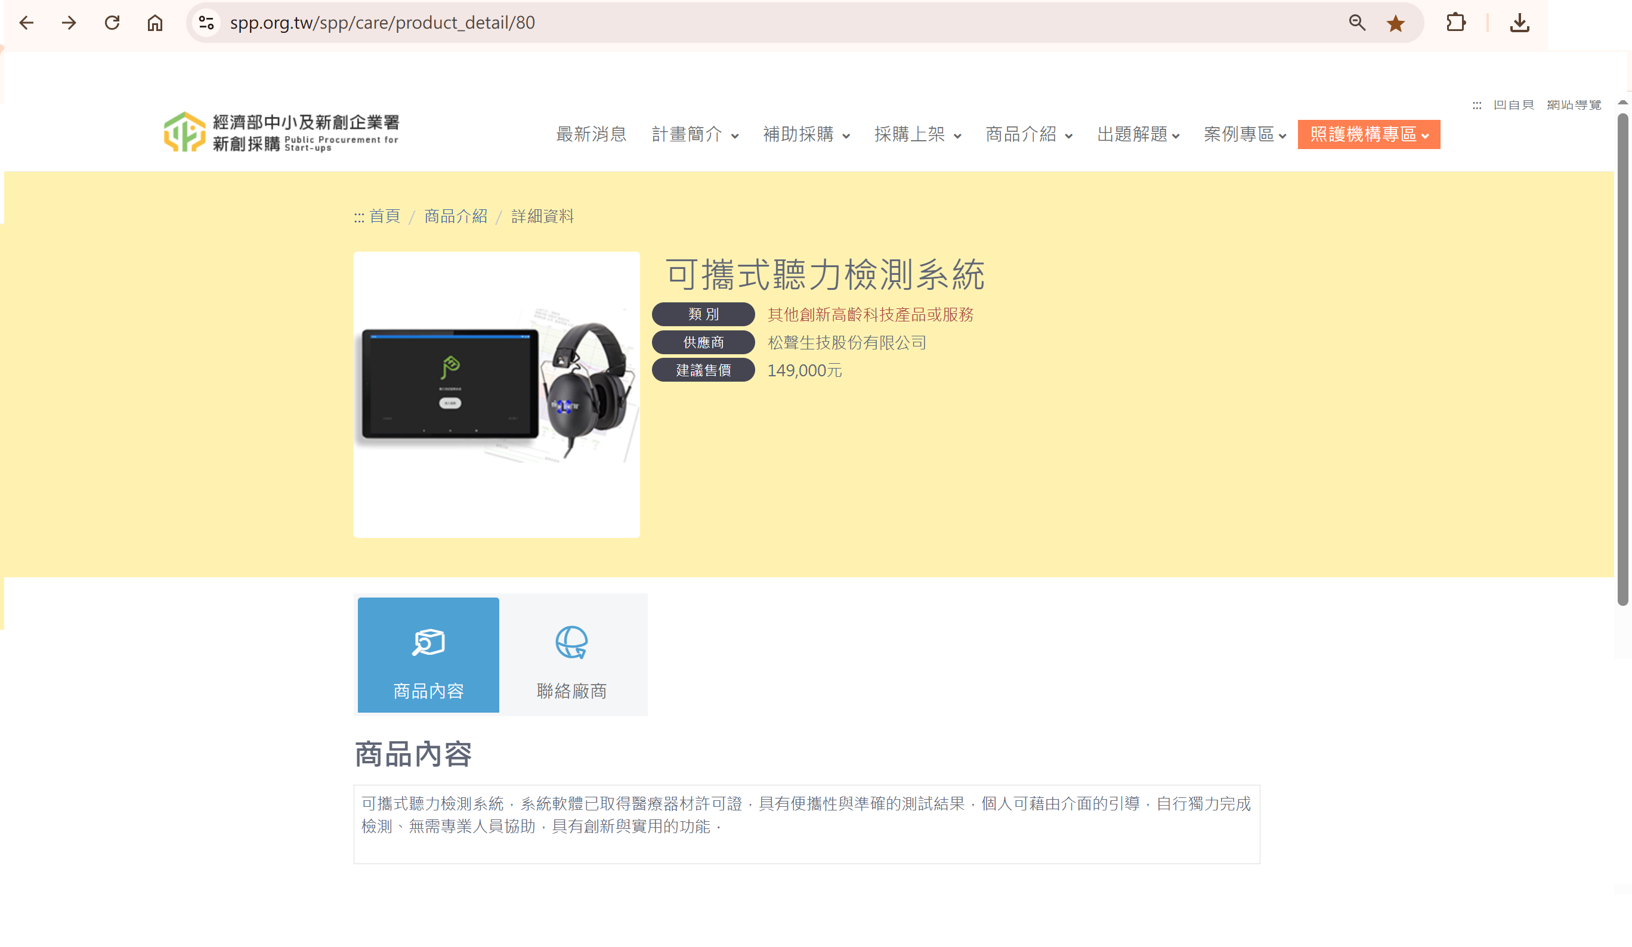This screenshot has height=947, width=1632.
Task: Open the extensions puzzle icon
Action: (x=1455, y=23)
